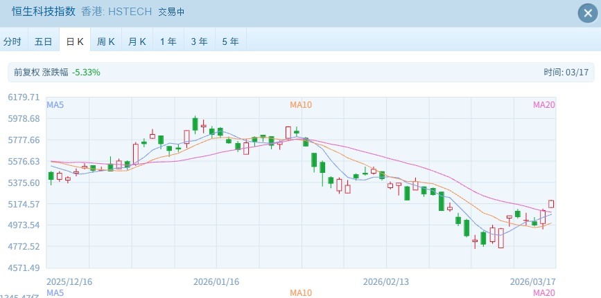601x298 pixels.
Task: Switch to the 周K view
Action: click(106, 41)
